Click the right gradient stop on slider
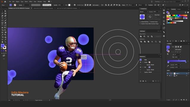 coord(186,62)
